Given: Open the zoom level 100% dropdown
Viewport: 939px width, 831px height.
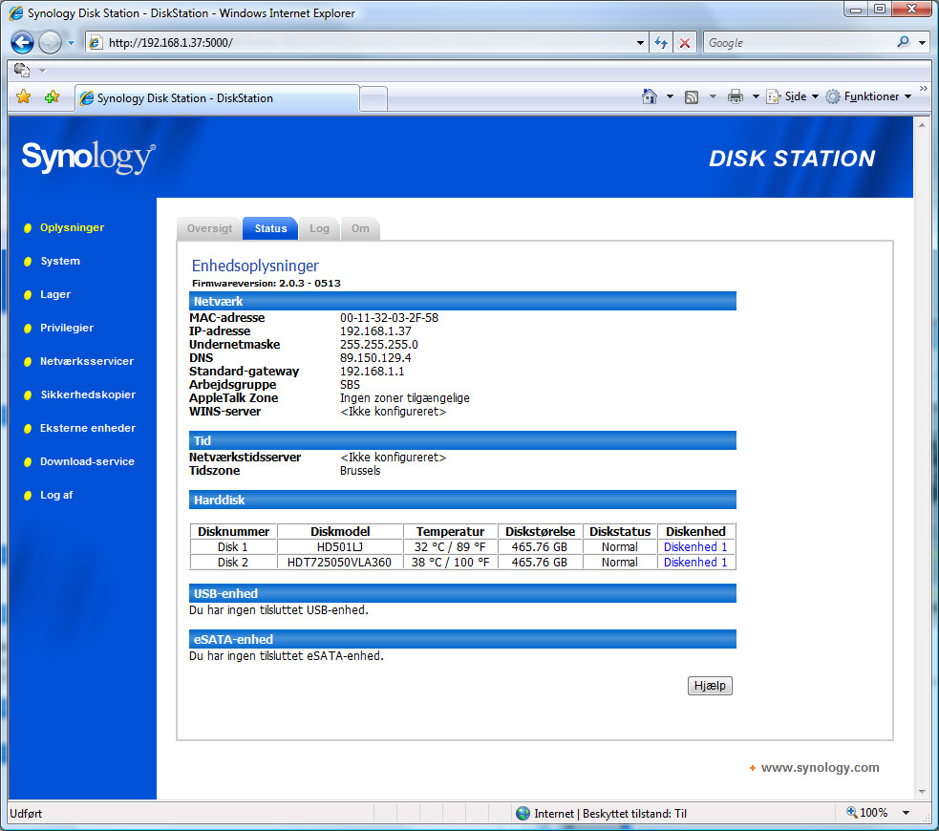Looking at the screenshot, I should 908,813.
